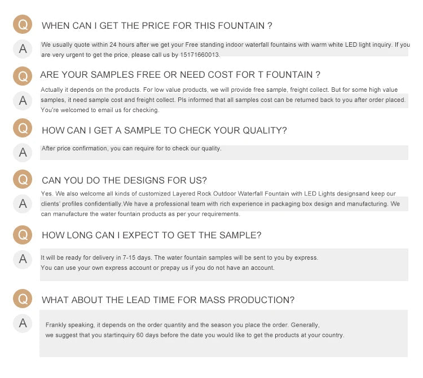The image size is (423, 378).
Task: Click 'ARE YOUR SAMPLES FREE' question heading
Action: click(180, 75)
